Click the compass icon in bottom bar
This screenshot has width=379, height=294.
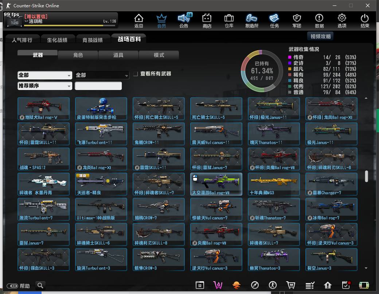255,285
